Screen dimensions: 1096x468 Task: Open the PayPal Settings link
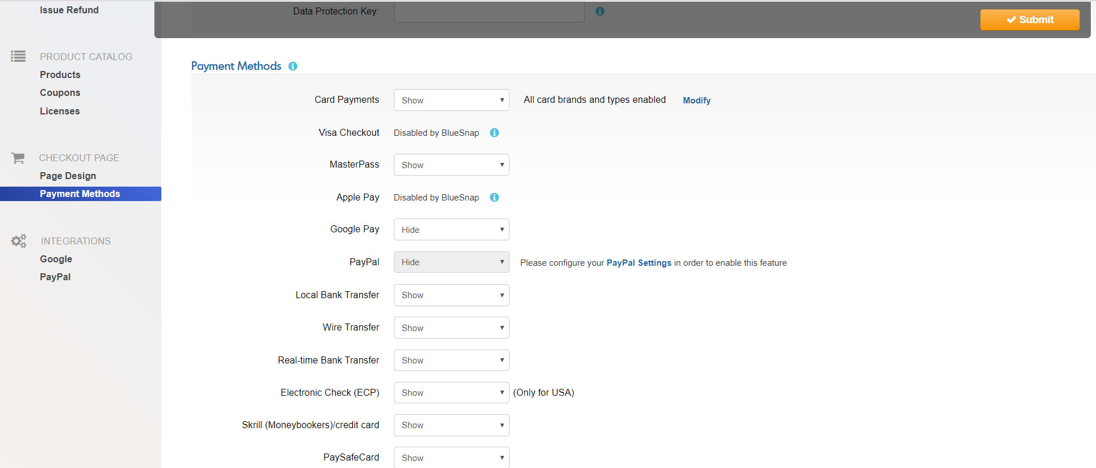[x=639, y=263]
